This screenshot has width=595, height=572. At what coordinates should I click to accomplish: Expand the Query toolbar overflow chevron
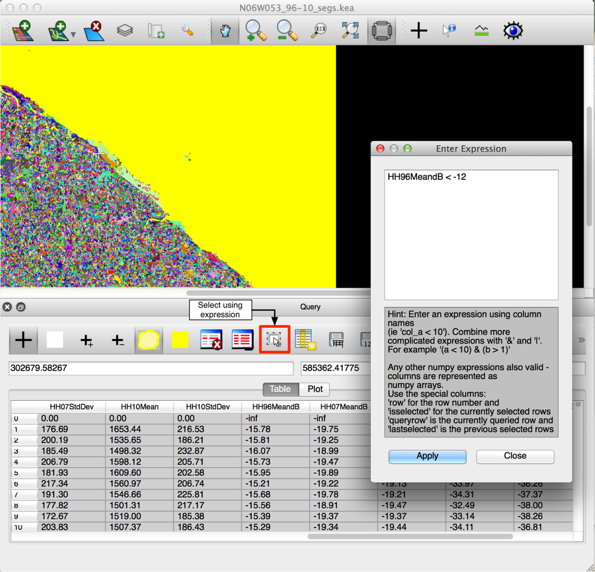580,340
